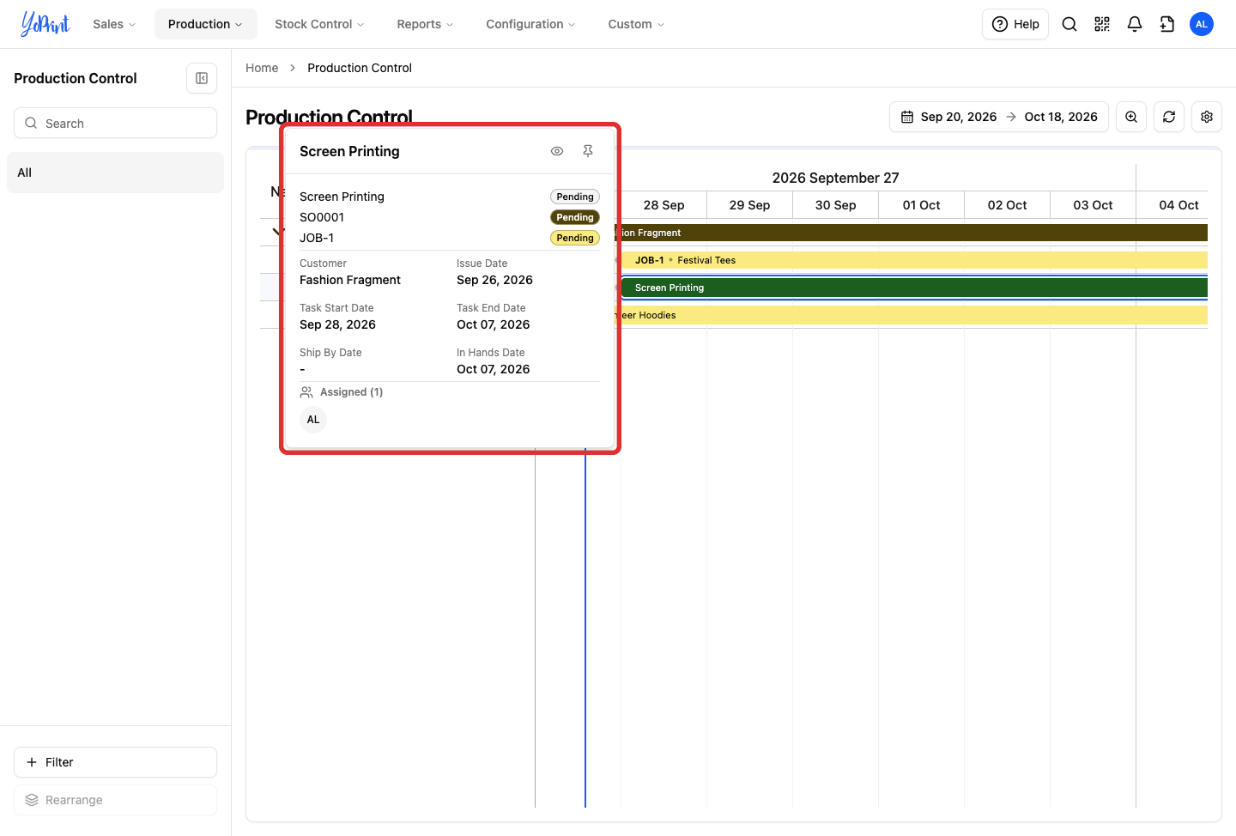Click Assigned (1) label in popup

pyautogui.click(x=351, y=392)
